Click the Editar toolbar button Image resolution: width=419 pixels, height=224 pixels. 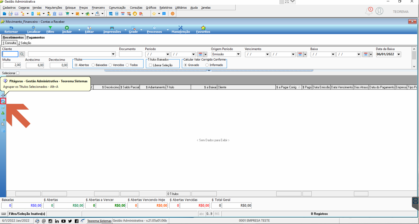pos(89,30)
